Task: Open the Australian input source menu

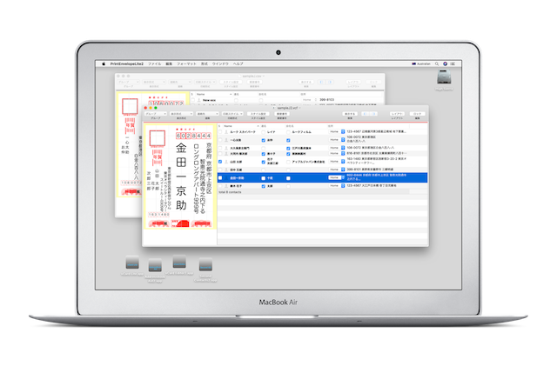Action: pos(421,64)
